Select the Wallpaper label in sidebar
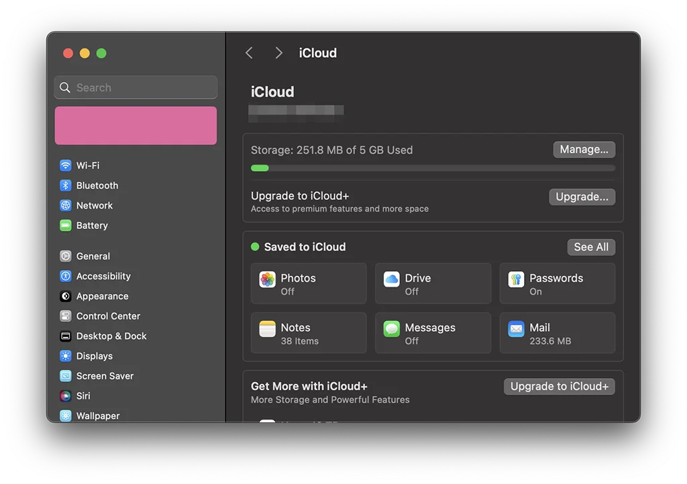Viewport: 687px width, 484px height. (98, 416)
